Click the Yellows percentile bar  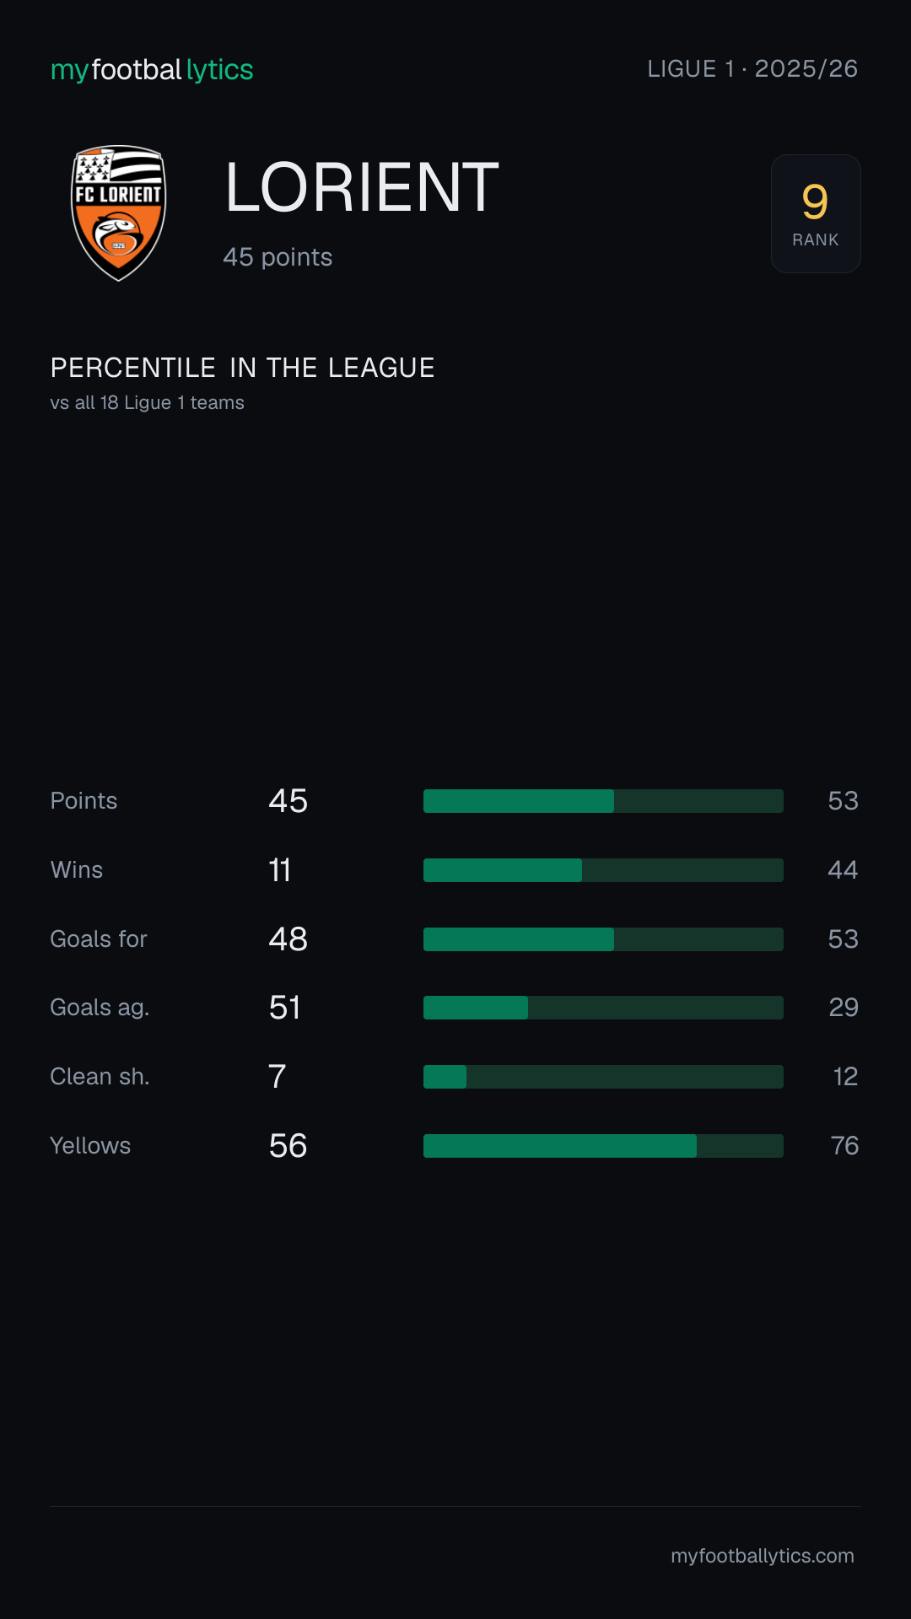pos(603,1146)
